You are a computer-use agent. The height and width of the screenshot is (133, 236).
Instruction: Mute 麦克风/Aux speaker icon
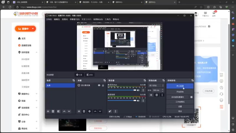(x=138, y=90)
